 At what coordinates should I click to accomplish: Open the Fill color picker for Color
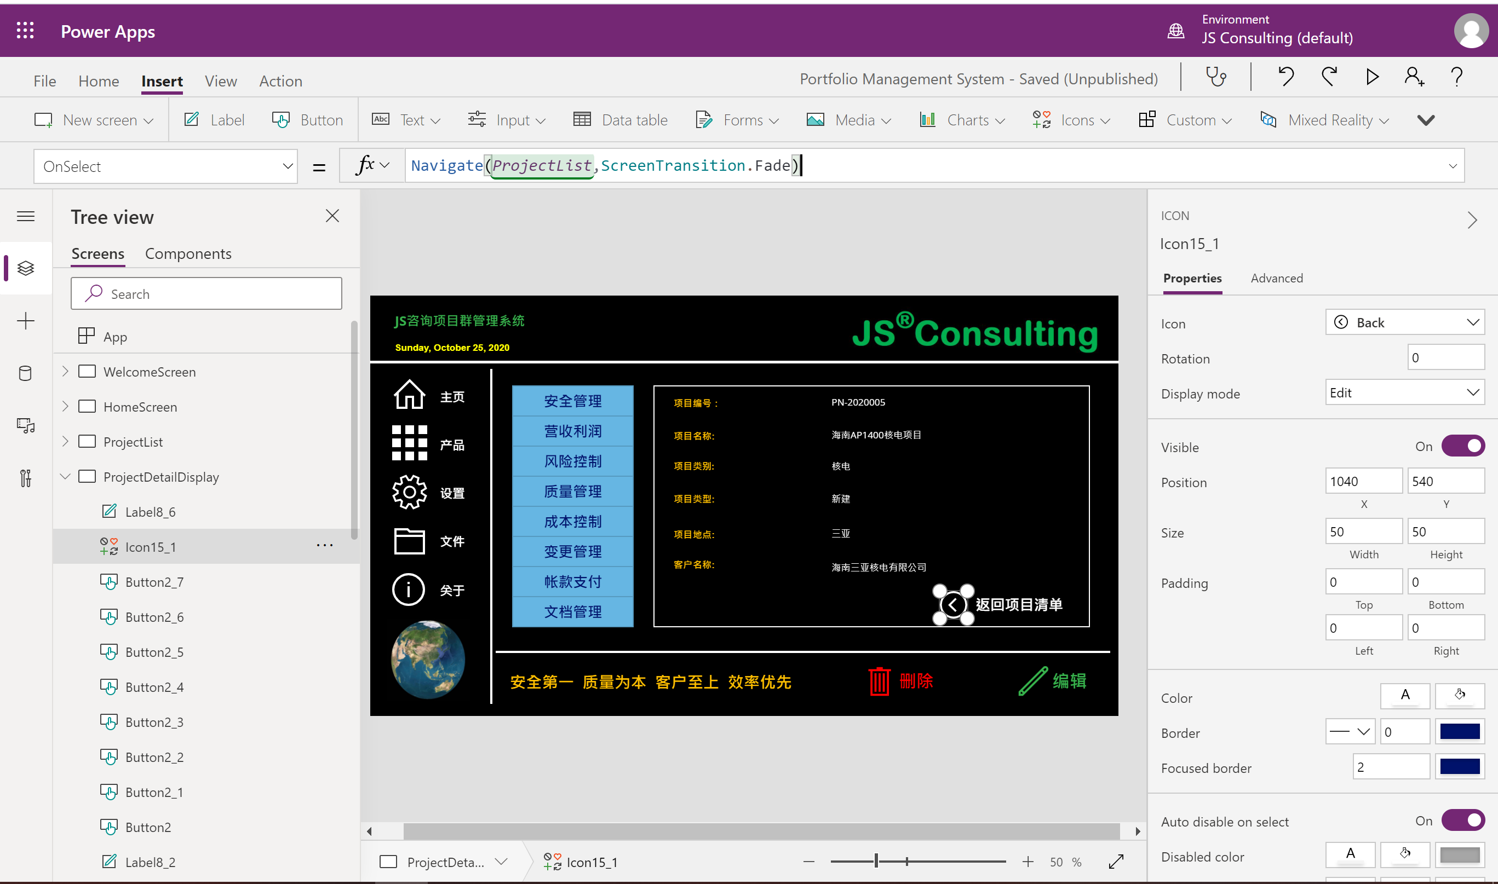[1459, 695]
